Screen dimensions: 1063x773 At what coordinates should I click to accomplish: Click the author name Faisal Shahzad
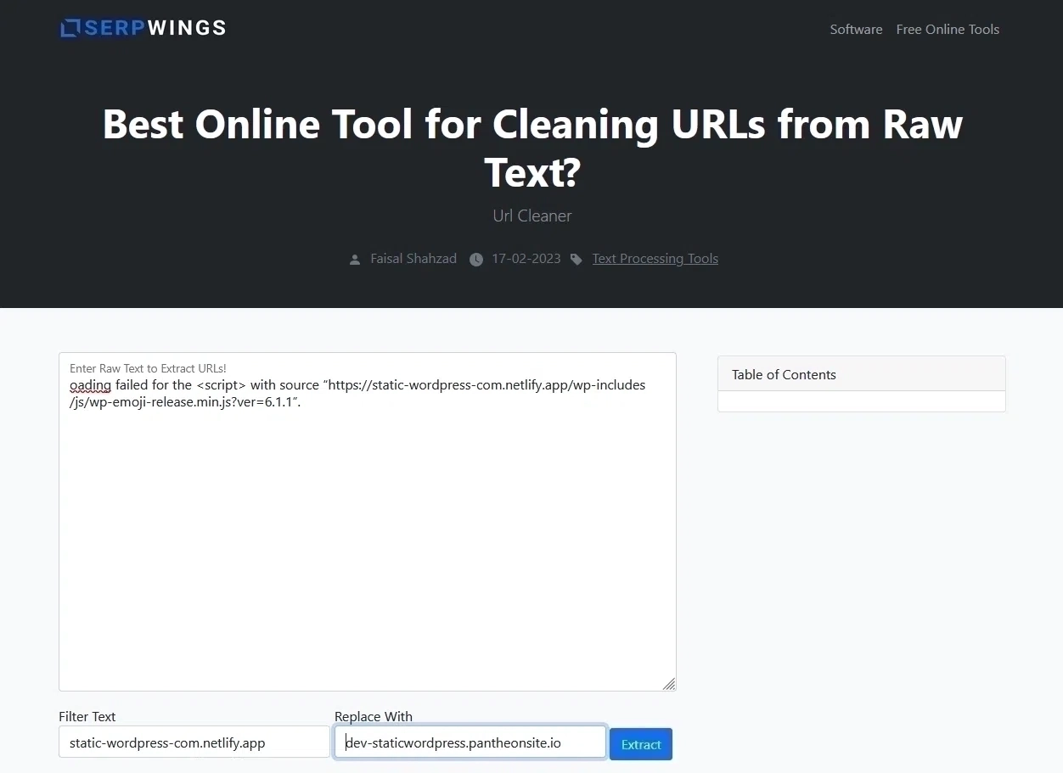(x=413, y=258)
